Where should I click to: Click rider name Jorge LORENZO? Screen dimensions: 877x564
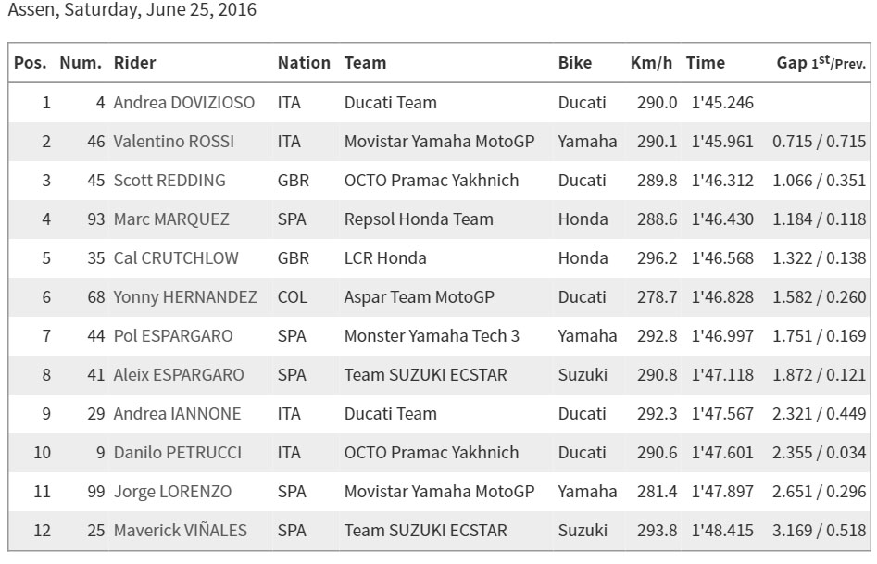coord(172,491)
